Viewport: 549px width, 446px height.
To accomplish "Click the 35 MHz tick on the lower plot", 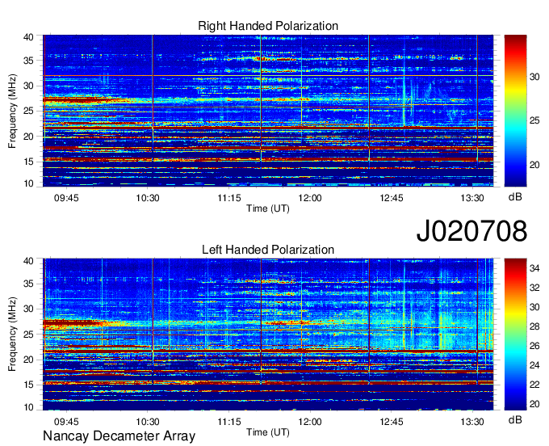I will [x=28, y=284].
